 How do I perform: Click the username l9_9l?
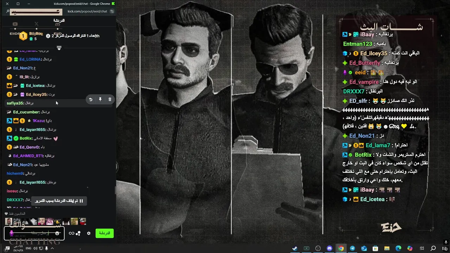point(25,77)
